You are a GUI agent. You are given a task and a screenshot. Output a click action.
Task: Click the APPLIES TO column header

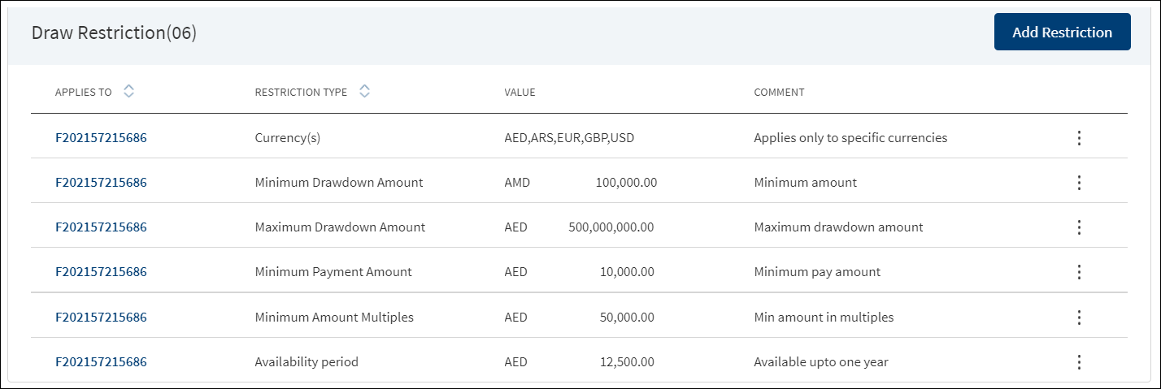pos(84,93)
